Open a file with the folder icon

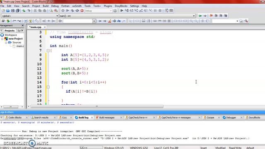8,11
